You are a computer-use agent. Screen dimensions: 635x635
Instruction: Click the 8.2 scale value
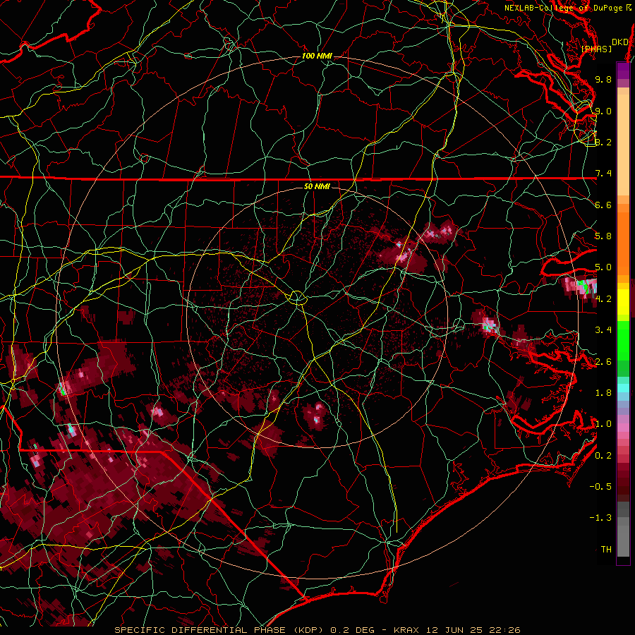pyautogui.click(x=603, y=142)
